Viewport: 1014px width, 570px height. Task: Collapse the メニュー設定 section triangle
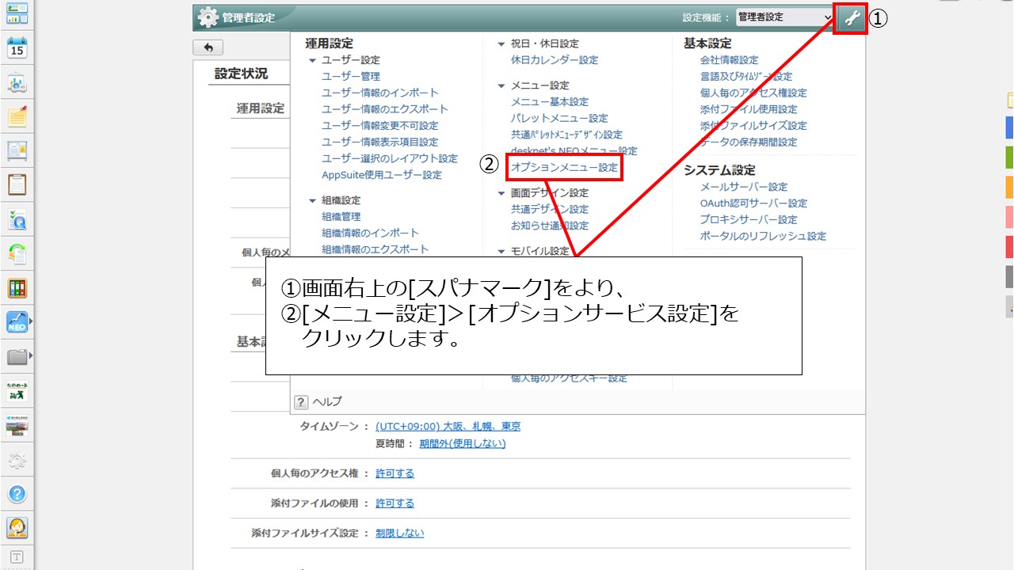click(x=501, y=85)
